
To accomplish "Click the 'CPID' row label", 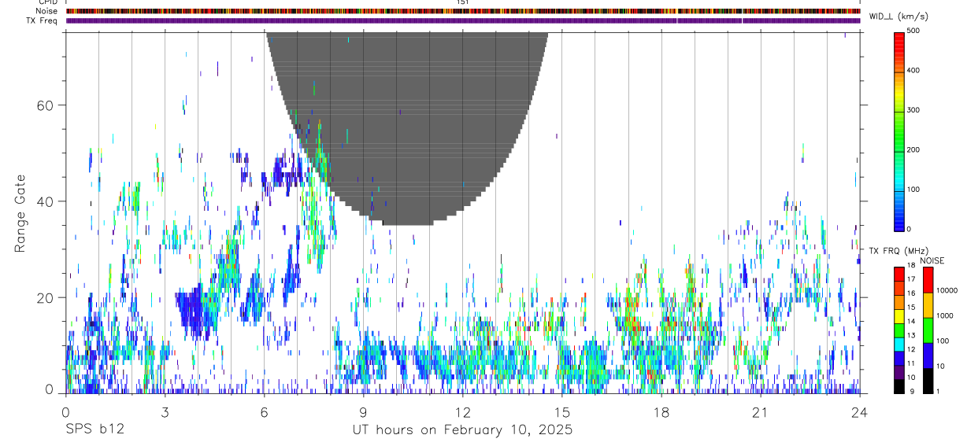I will click(x=47, y=2).
